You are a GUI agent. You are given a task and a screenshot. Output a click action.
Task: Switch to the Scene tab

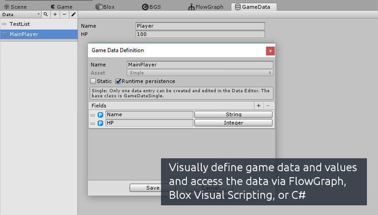pos(15,7)
